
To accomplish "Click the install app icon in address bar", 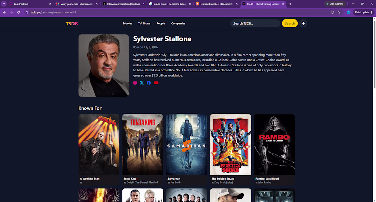I will point(332,12).
